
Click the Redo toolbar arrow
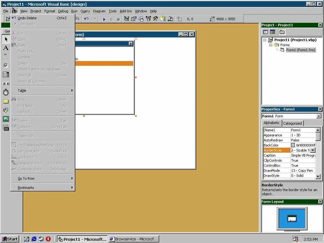point(94,19)
